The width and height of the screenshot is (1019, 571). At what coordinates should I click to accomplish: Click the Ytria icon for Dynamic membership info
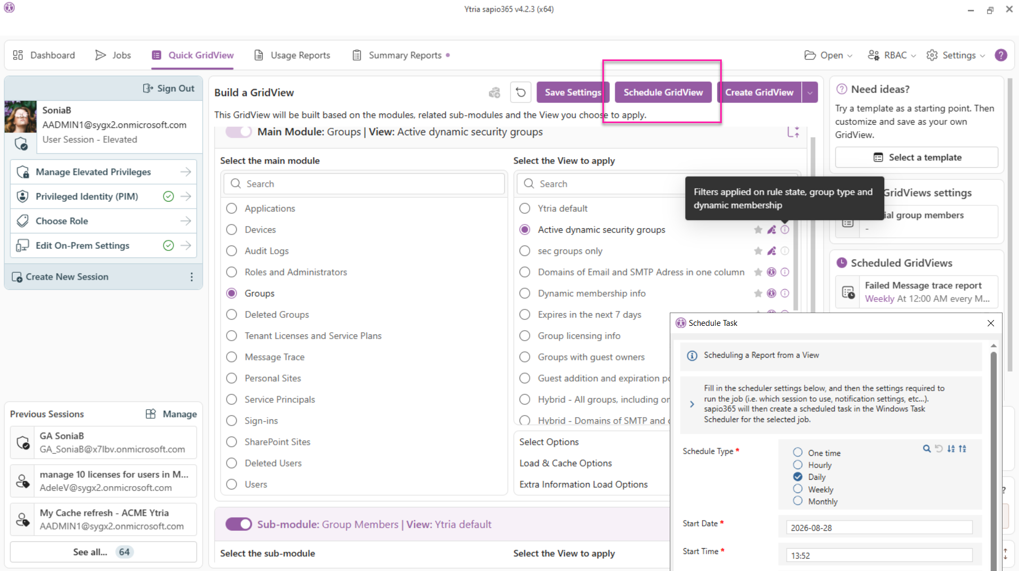(x=771, y=293)
